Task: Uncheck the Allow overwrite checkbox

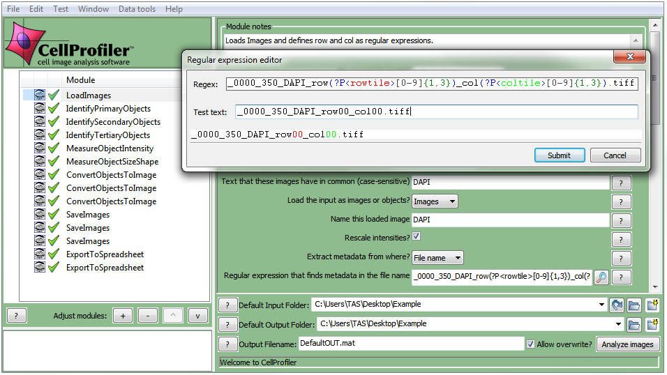Action: (531, 344)
